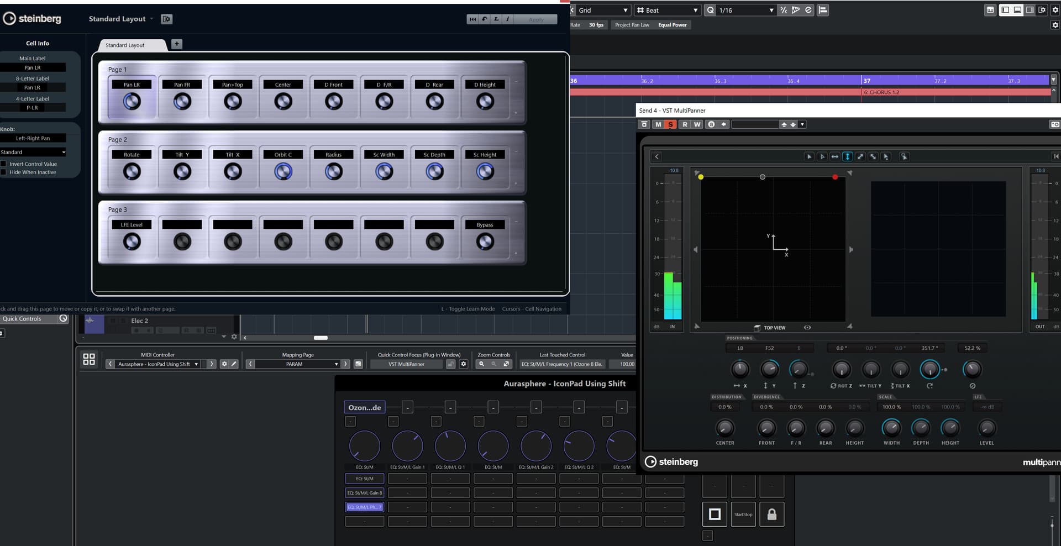Zoom in with the magnifier in Zoom Controls
Viewport: 1061px width, 546px height.
(x=482, y=364)
